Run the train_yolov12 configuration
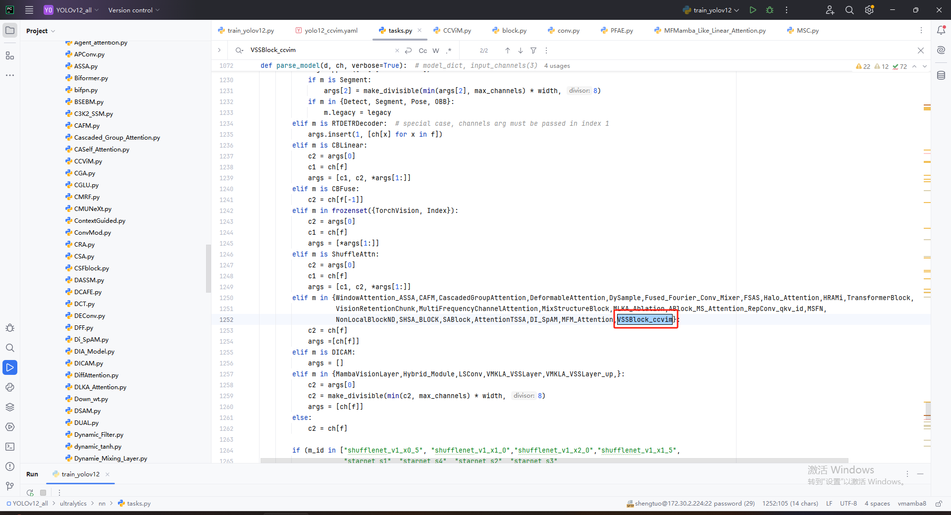 tap(753, 10)
